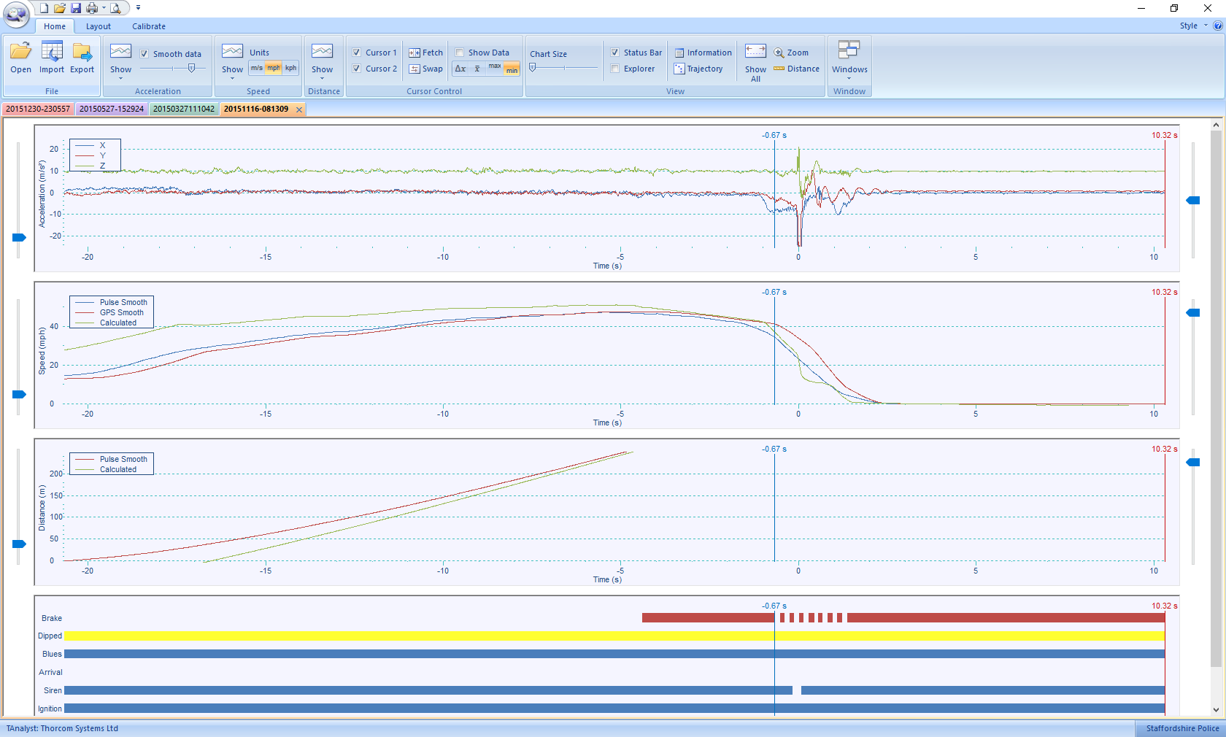Expand the Windows dropdown menu

849,60
